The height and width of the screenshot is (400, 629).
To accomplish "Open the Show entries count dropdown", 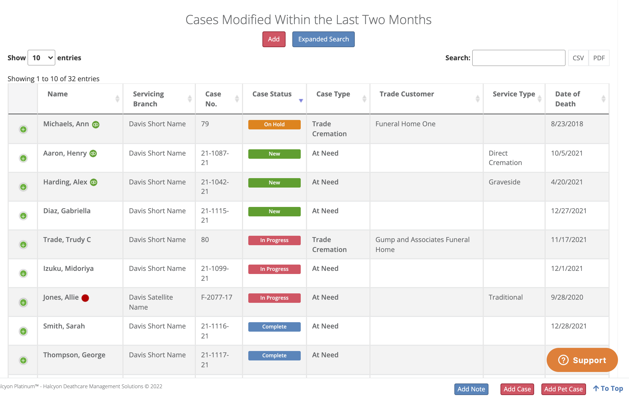I will tap(41, 58).
